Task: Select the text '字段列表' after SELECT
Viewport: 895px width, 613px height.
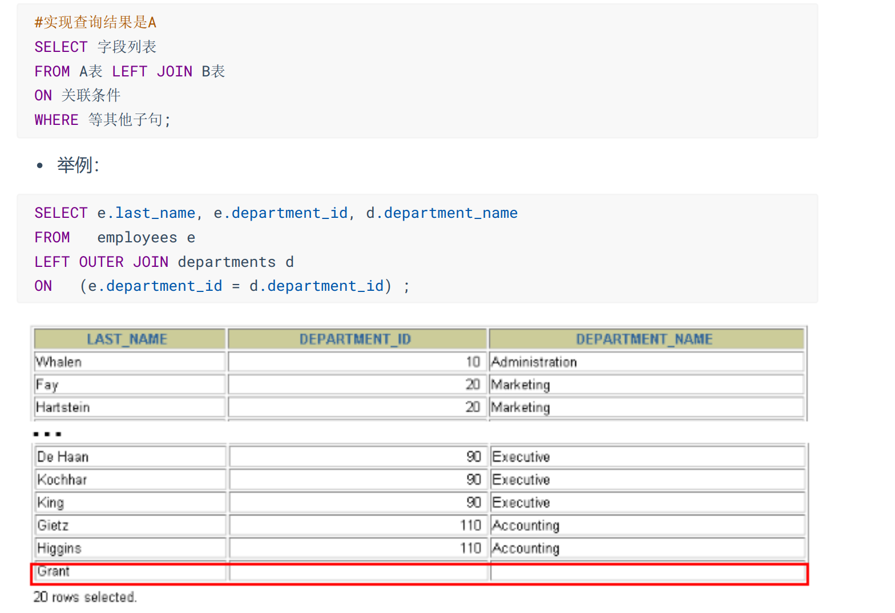Action: click(x=127, y=47)
